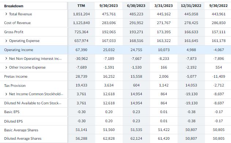This screenshot has width=231, height=143.
Task: Click Operating Income value -4,067 for 9/30/2022
Action: (219, 50)
